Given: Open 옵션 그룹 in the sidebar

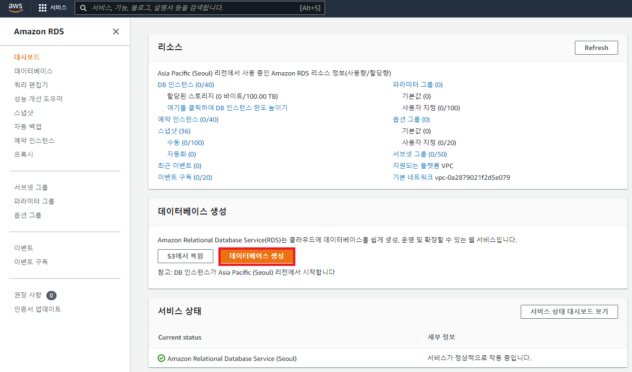Looking at the screenshot, I should (28, 215).
